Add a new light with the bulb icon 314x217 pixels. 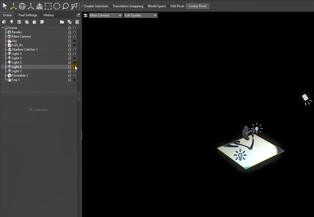[12, 22]
